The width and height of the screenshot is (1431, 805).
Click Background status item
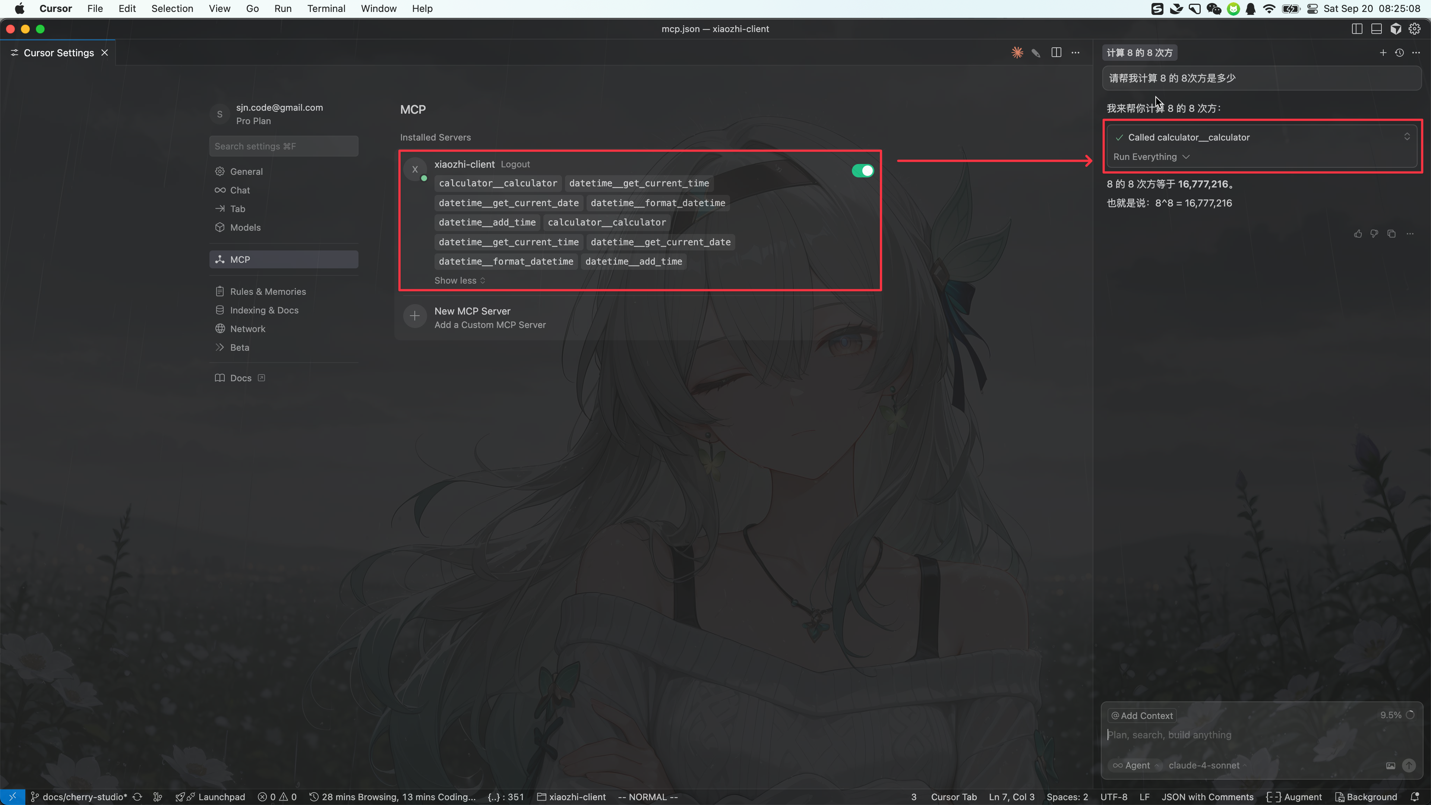(x=1366, y=797)
